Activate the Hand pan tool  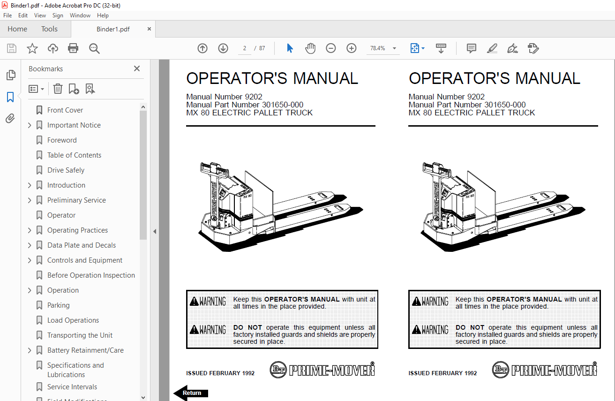(x=310, y=48)
